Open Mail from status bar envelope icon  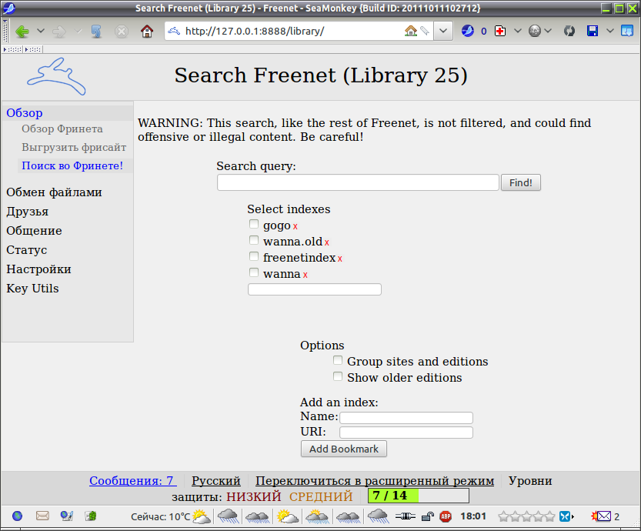[42, 516]
